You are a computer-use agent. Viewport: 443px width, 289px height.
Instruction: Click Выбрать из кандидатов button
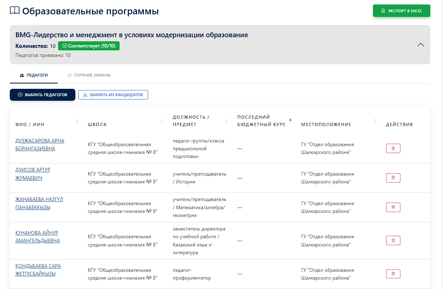[x=113, y=95]
